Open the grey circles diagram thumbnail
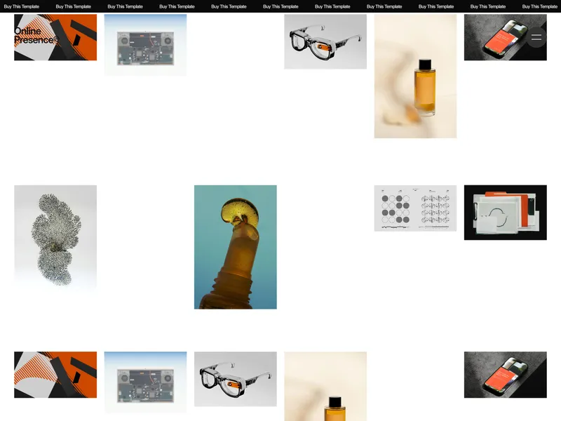Viewport: 561px width, 421px height. coord(415,208)
